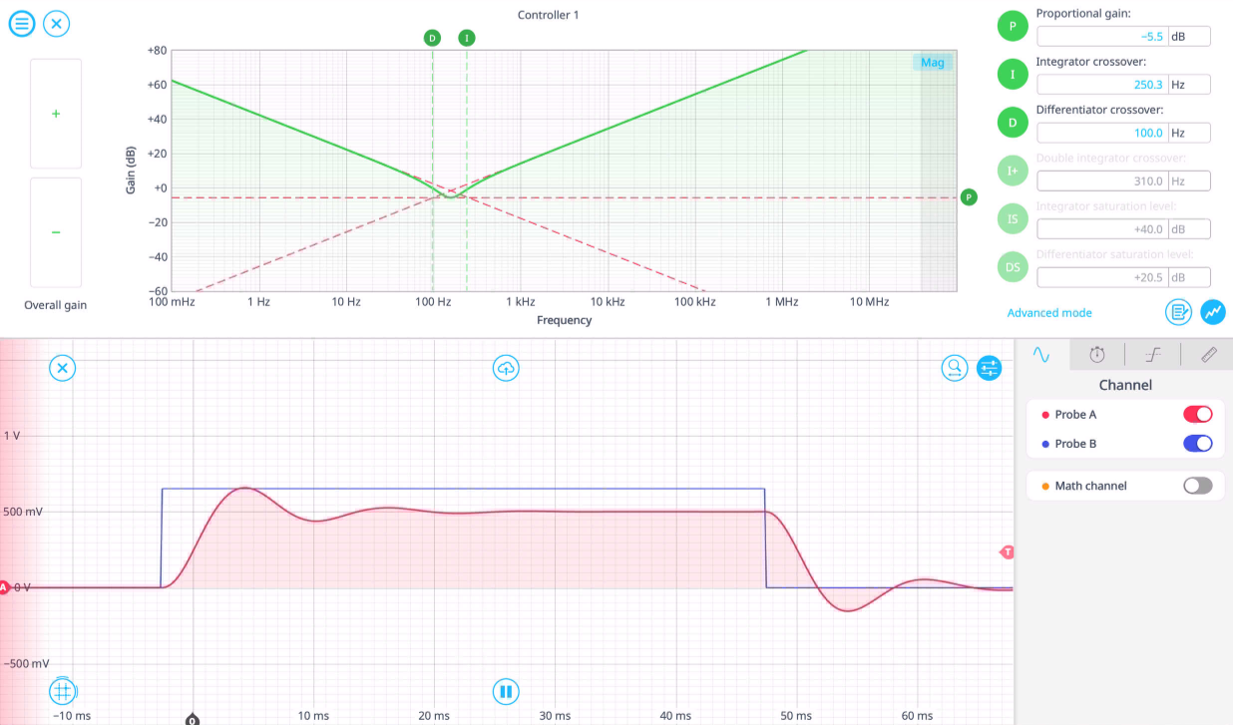Enable the double integrator I+ button
The width and height of the screenshot is (1233, 725).
[1013, 171]
